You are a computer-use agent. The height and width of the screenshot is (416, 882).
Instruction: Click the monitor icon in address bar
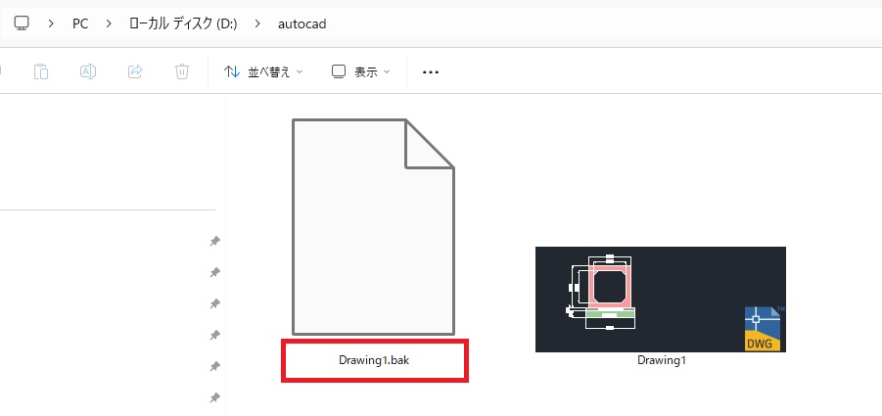[x=22, y=23]
